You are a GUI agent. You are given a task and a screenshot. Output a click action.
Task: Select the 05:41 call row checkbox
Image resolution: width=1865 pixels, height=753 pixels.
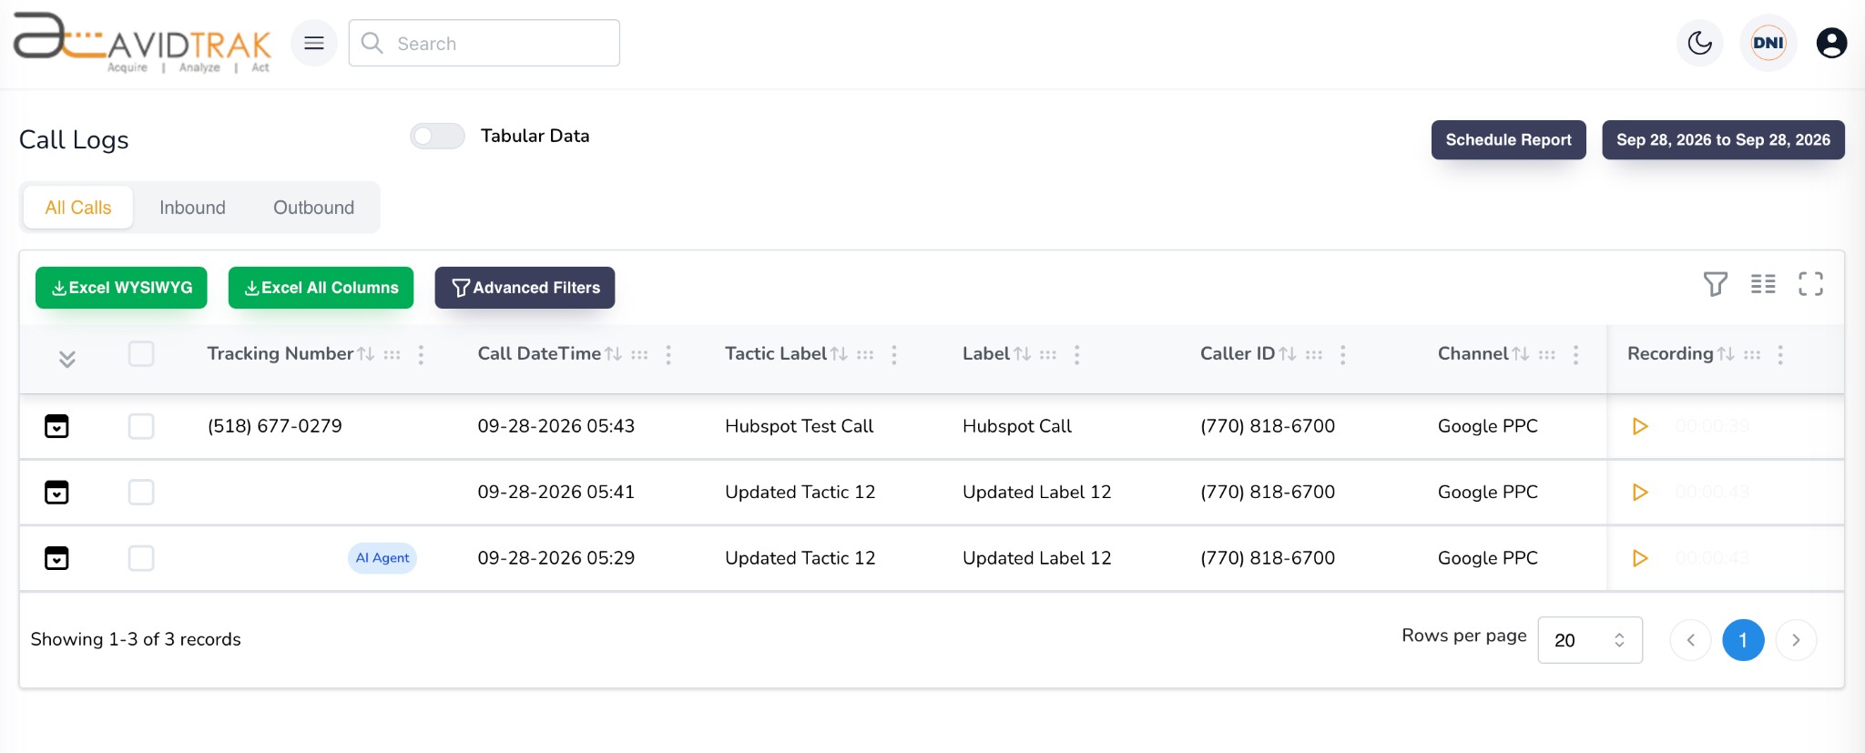(141, 493)
